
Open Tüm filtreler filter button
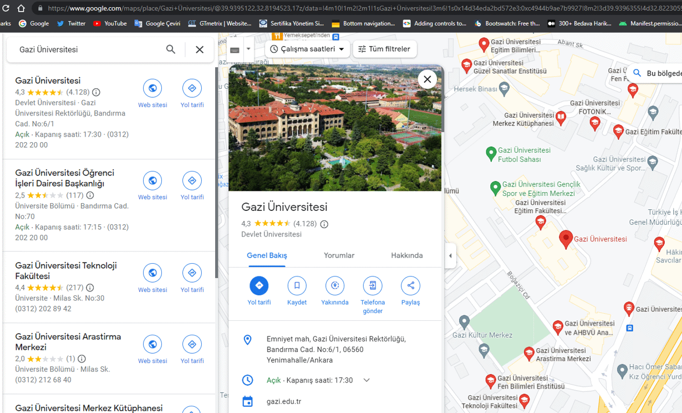[x=385, y=49]
